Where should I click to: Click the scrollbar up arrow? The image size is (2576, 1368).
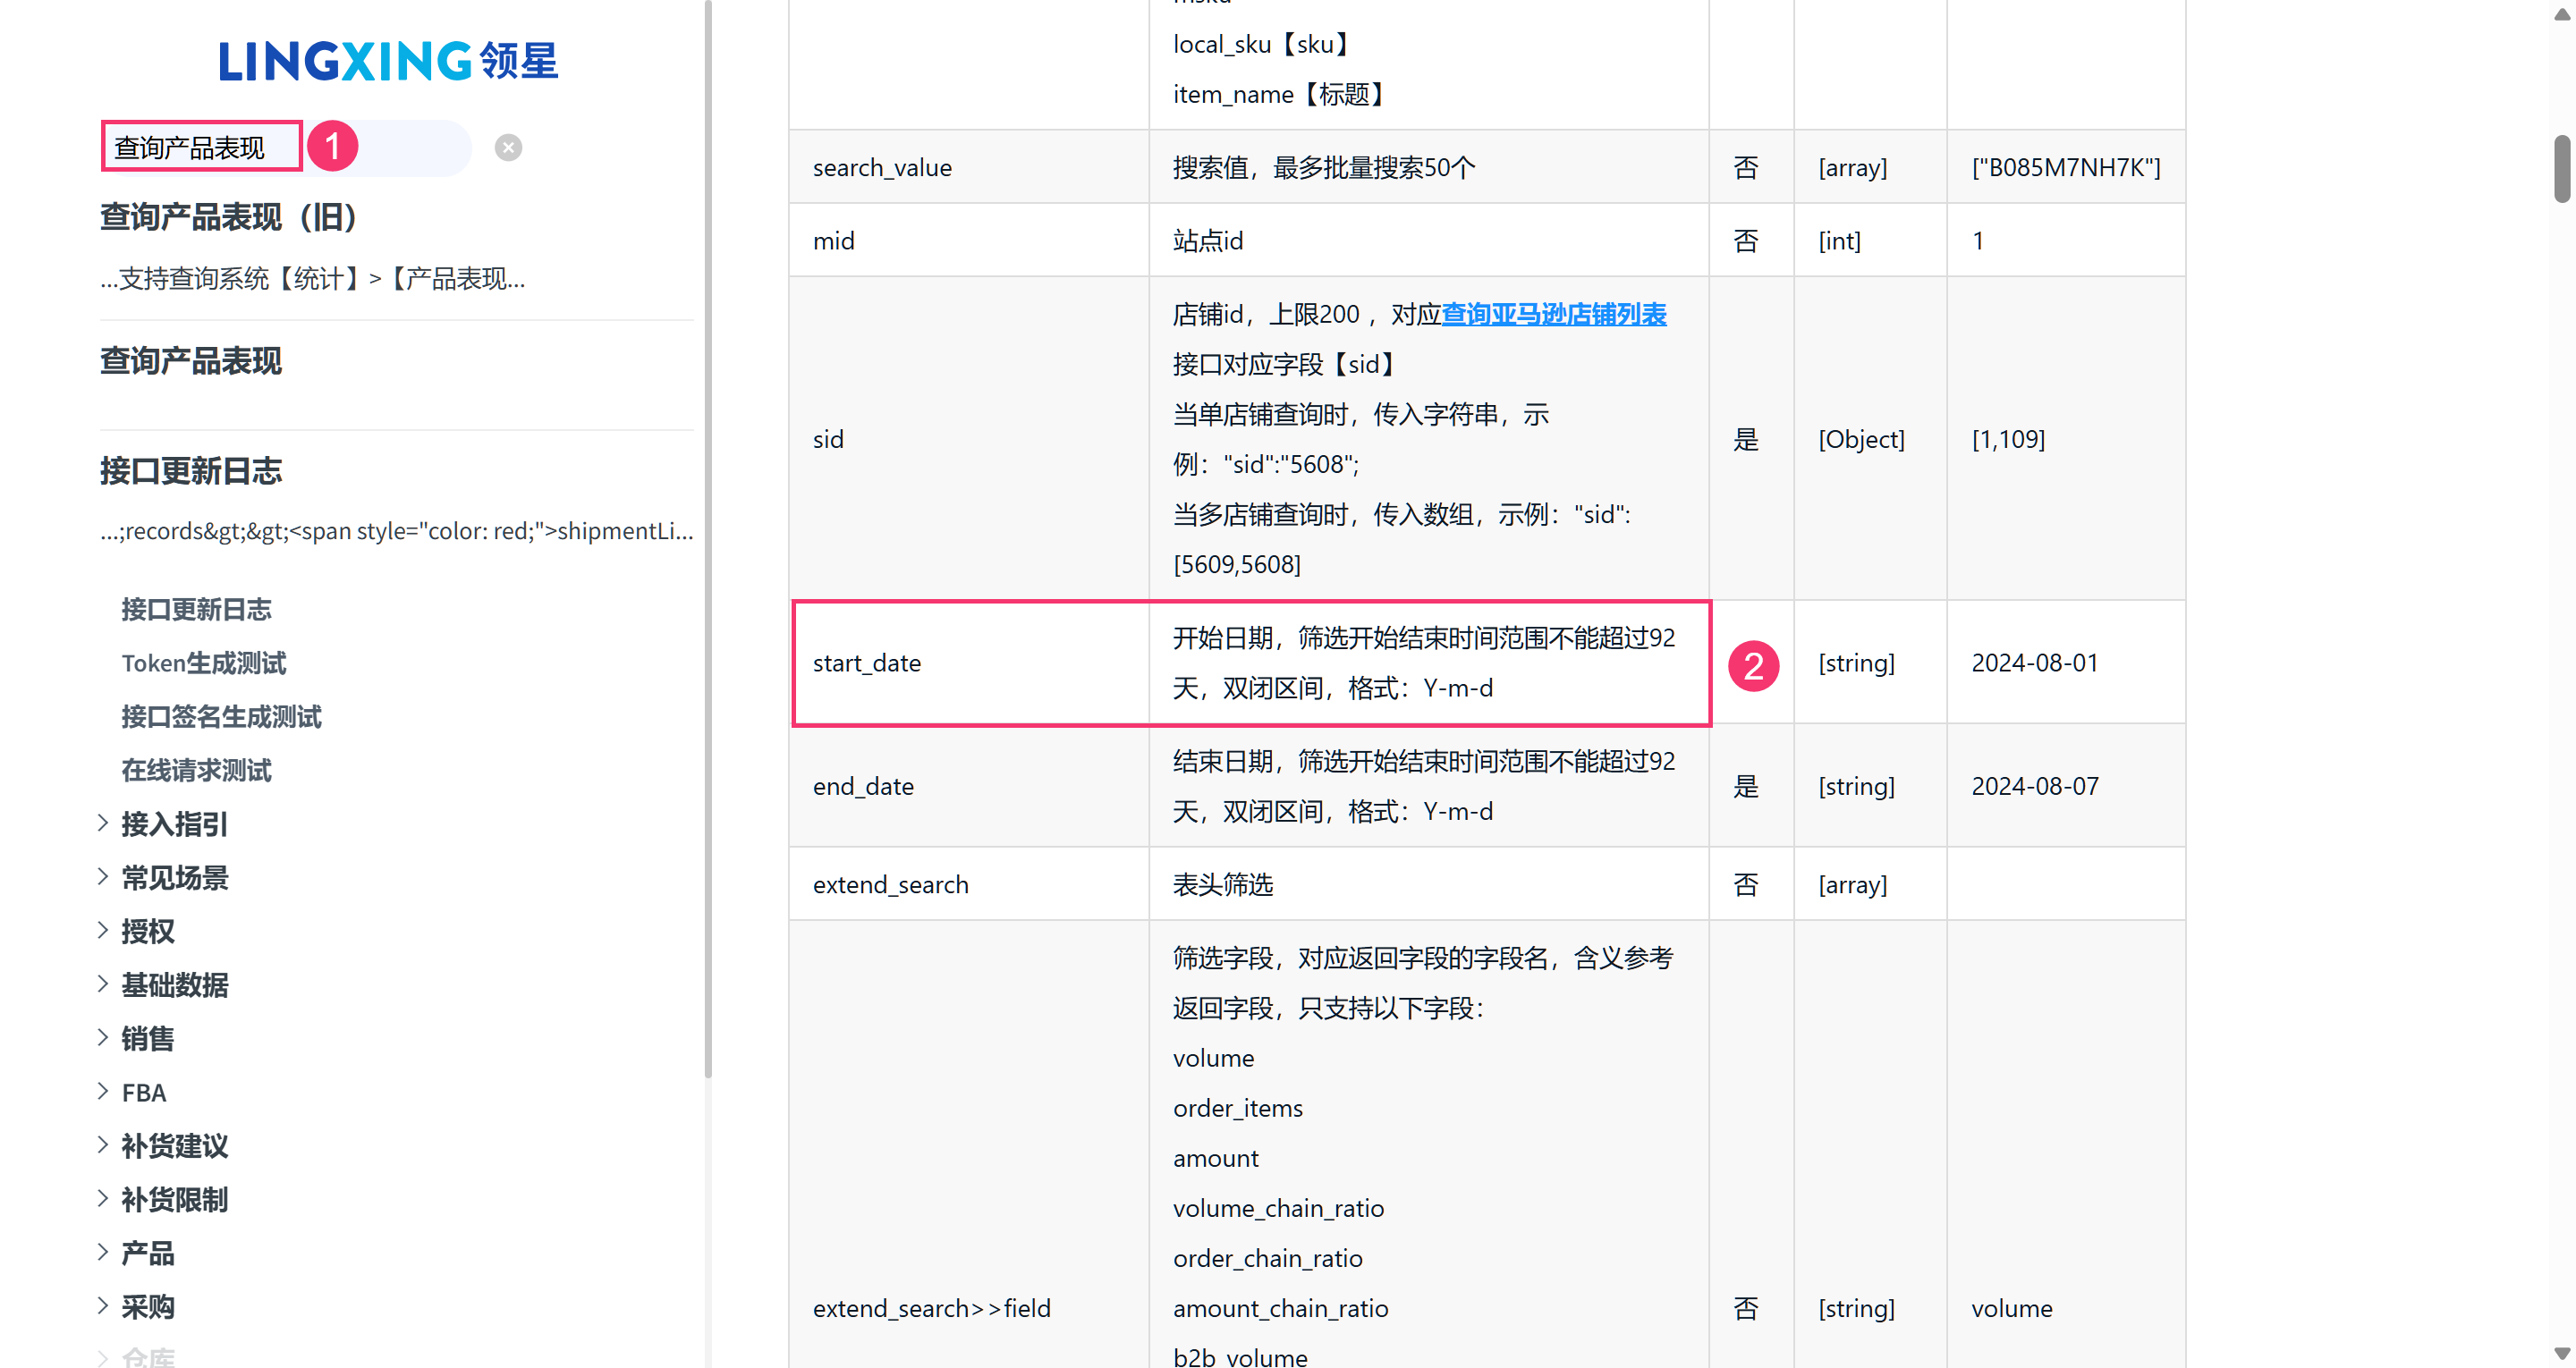coord(2561,14)
